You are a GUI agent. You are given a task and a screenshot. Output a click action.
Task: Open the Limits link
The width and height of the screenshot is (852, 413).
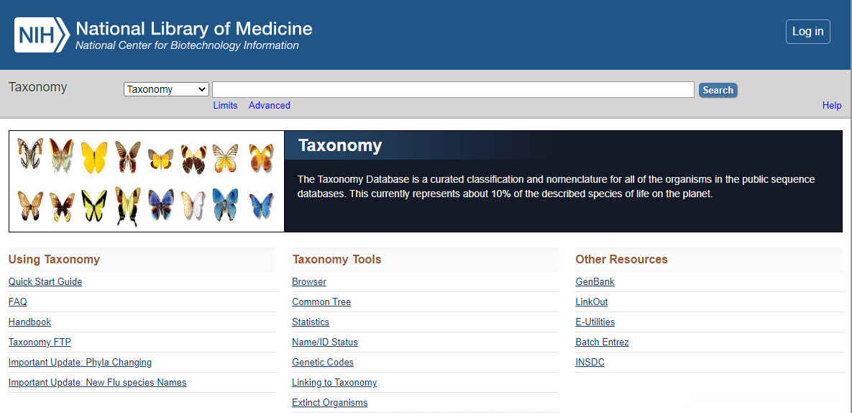click(225, 106)
